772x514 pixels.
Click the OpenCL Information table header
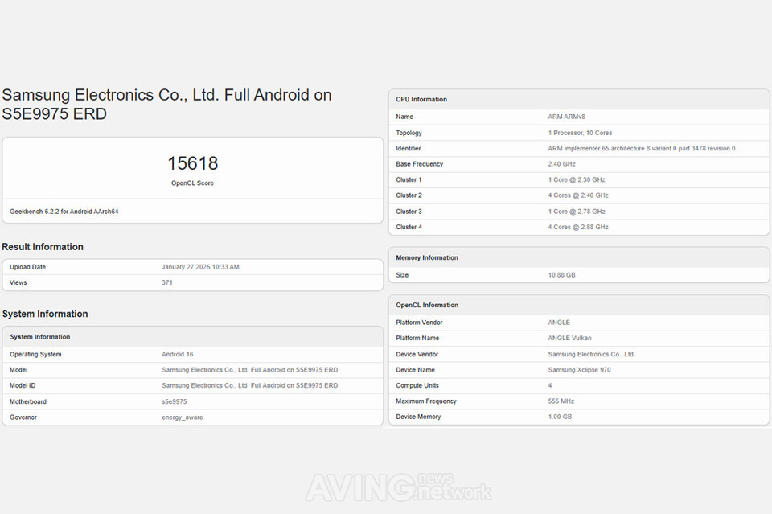(x=427, y=306)
